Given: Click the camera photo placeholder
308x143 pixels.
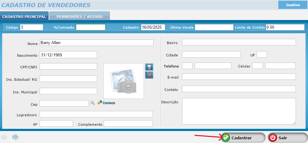Looking at the screenshot, I should click(x=124, y=81).
